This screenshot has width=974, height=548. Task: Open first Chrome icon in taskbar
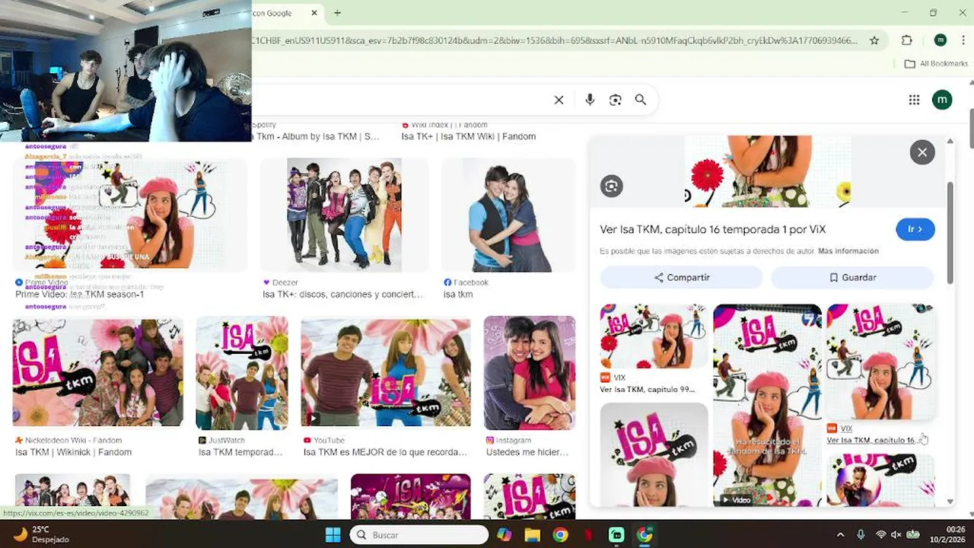click(x=561, y=535)
